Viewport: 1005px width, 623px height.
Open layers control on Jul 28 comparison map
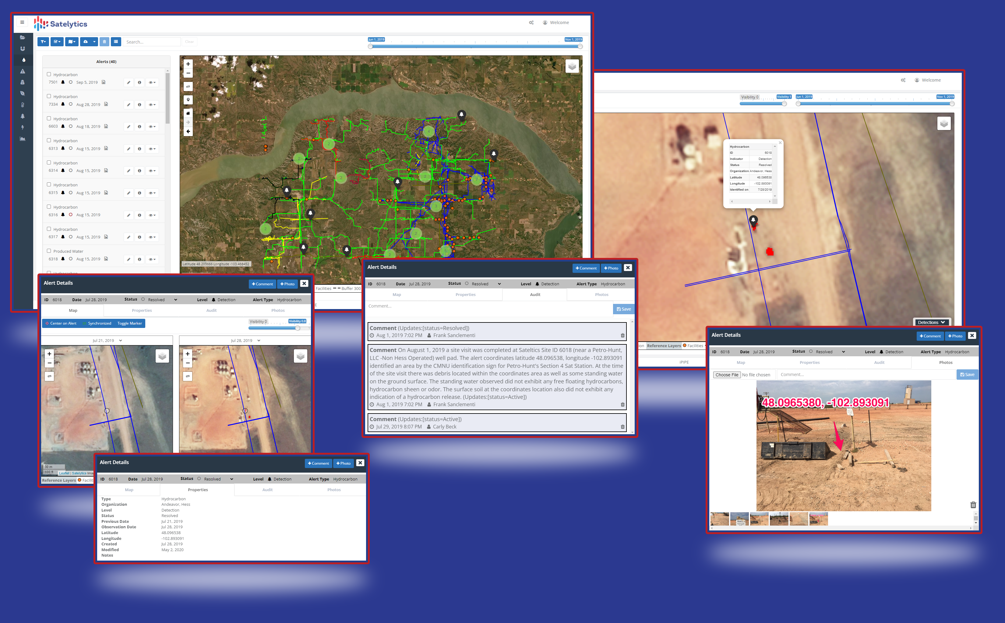coord(300,356)
